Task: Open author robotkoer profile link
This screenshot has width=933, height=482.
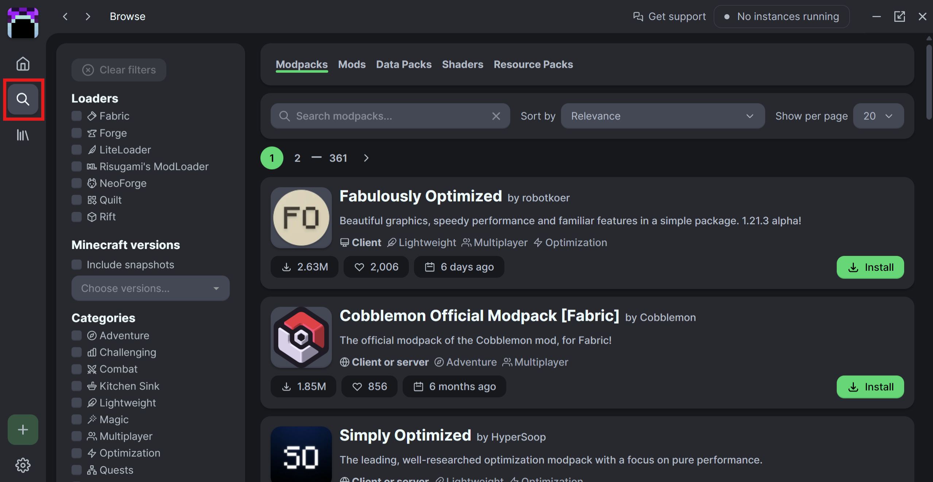Action: click(546, 198)
